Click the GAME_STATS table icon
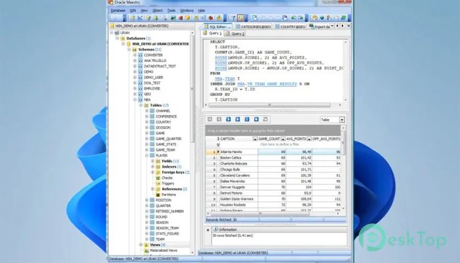 pyautogui.click(x=152, y=145)
